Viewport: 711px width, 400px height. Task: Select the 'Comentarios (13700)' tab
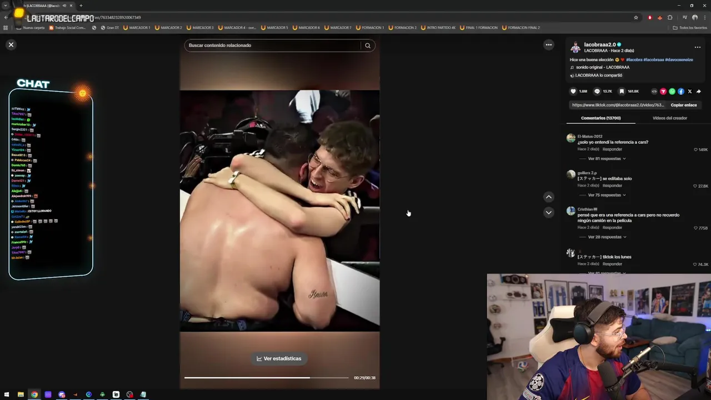coord(601,118)
